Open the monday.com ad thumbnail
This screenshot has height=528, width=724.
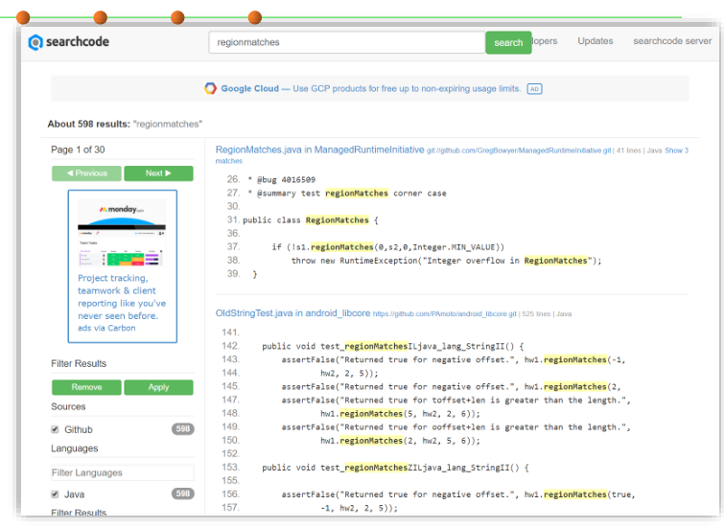[122, 233]
